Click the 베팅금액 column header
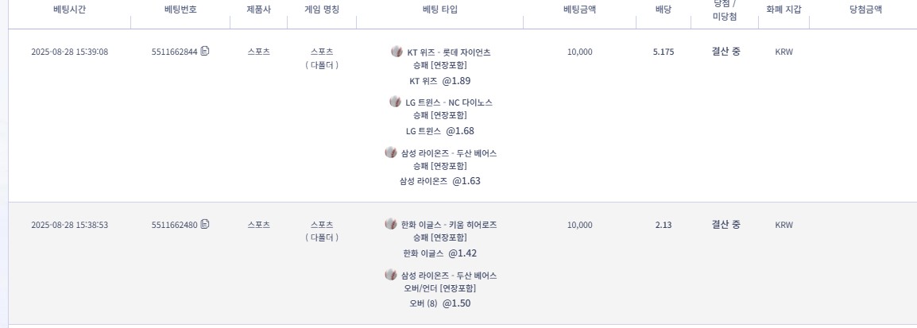 pos(579,10)
